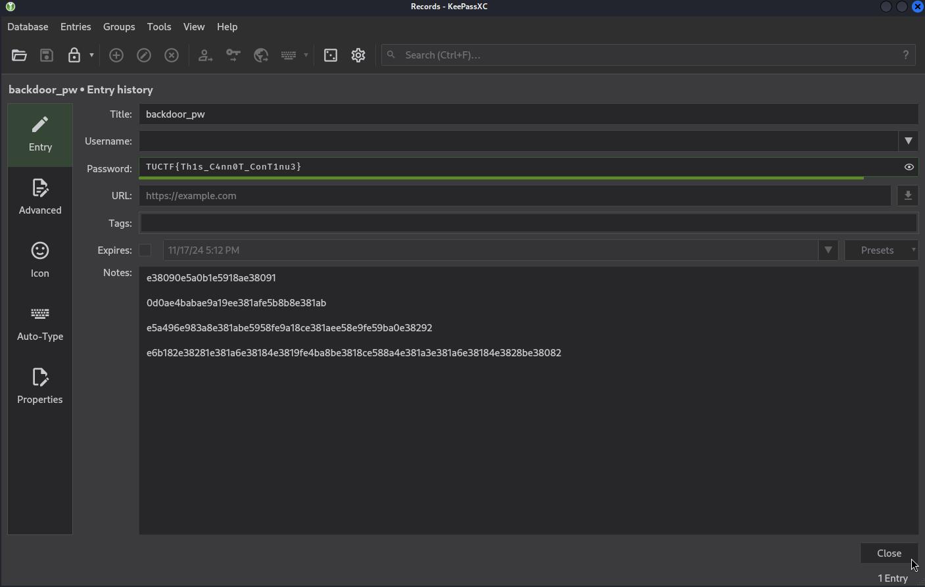925x587 pixels.
Task: Download favicon for the URL
Action: pyautogui.click(x=908, y=195)
